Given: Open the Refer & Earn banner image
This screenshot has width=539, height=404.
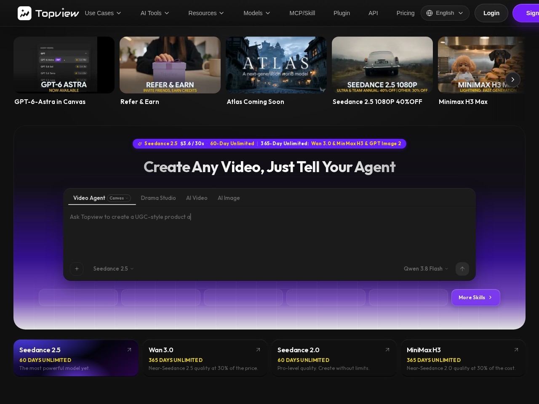Looking at the screenshot, I should (x=170, y=65).
